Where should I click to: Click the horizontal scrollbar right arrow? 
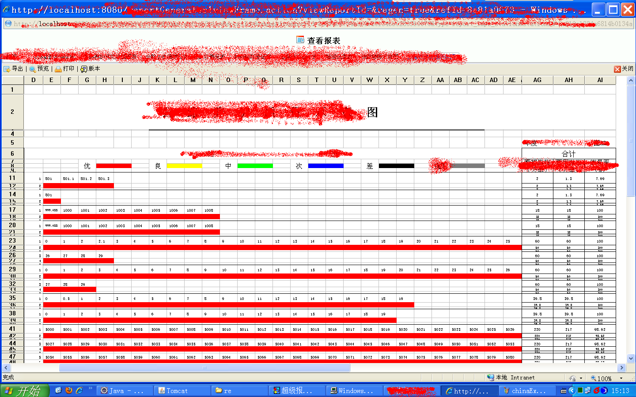[x=621, y=367]
